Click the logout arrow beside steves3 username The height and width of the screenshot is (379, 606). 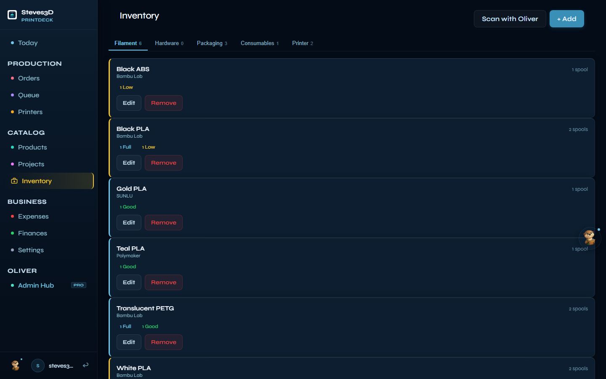pyautogui.click(x=85, y=366)
